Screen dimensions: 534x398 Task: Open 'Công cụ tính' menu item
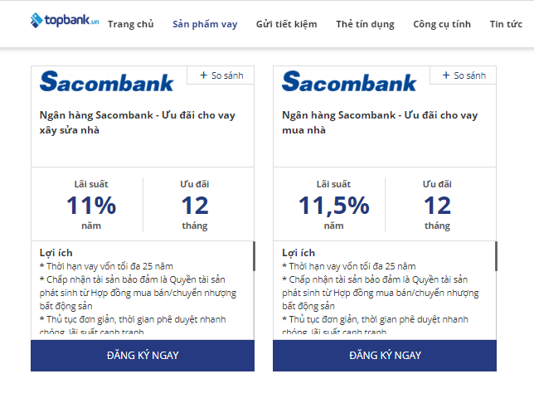[444, 24]
